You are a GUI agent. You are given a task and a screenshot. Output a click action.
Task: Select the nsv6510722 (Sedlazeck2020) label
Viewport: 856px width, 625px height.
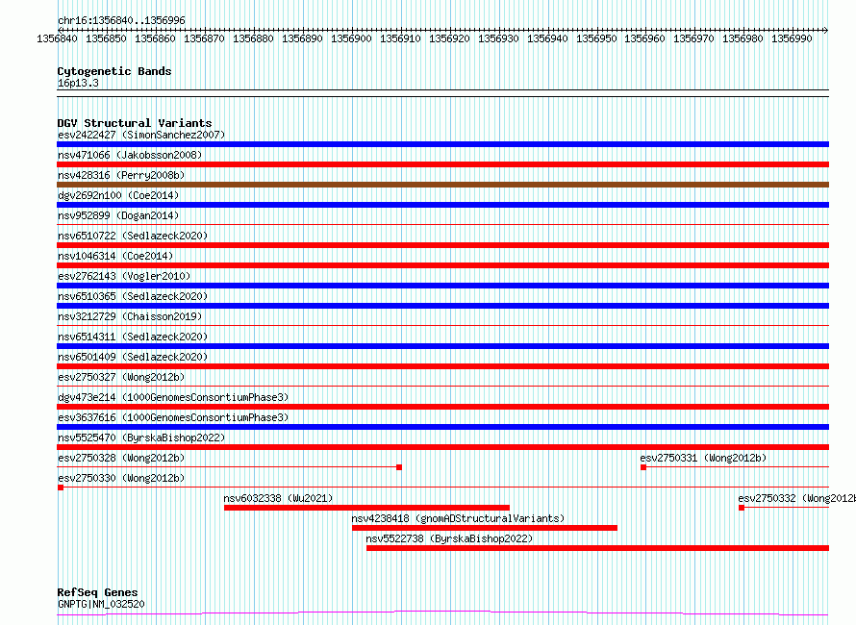[133, 236]
